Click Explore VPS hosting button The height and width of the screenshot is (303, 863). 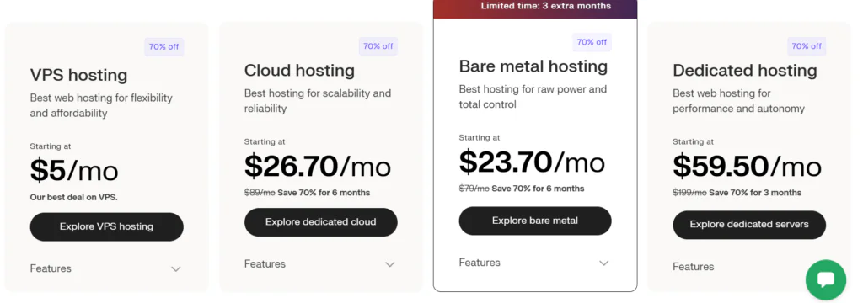click(106, 226)
